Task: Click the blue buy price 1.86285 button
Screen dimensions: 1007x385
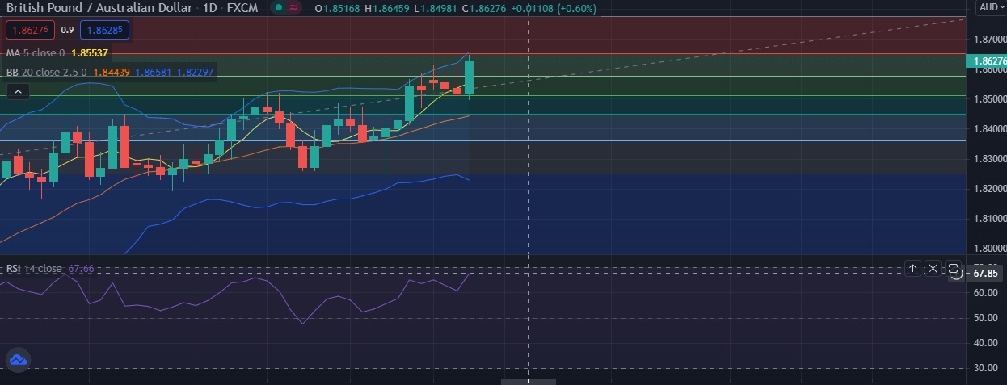Action: coord(104,30)
